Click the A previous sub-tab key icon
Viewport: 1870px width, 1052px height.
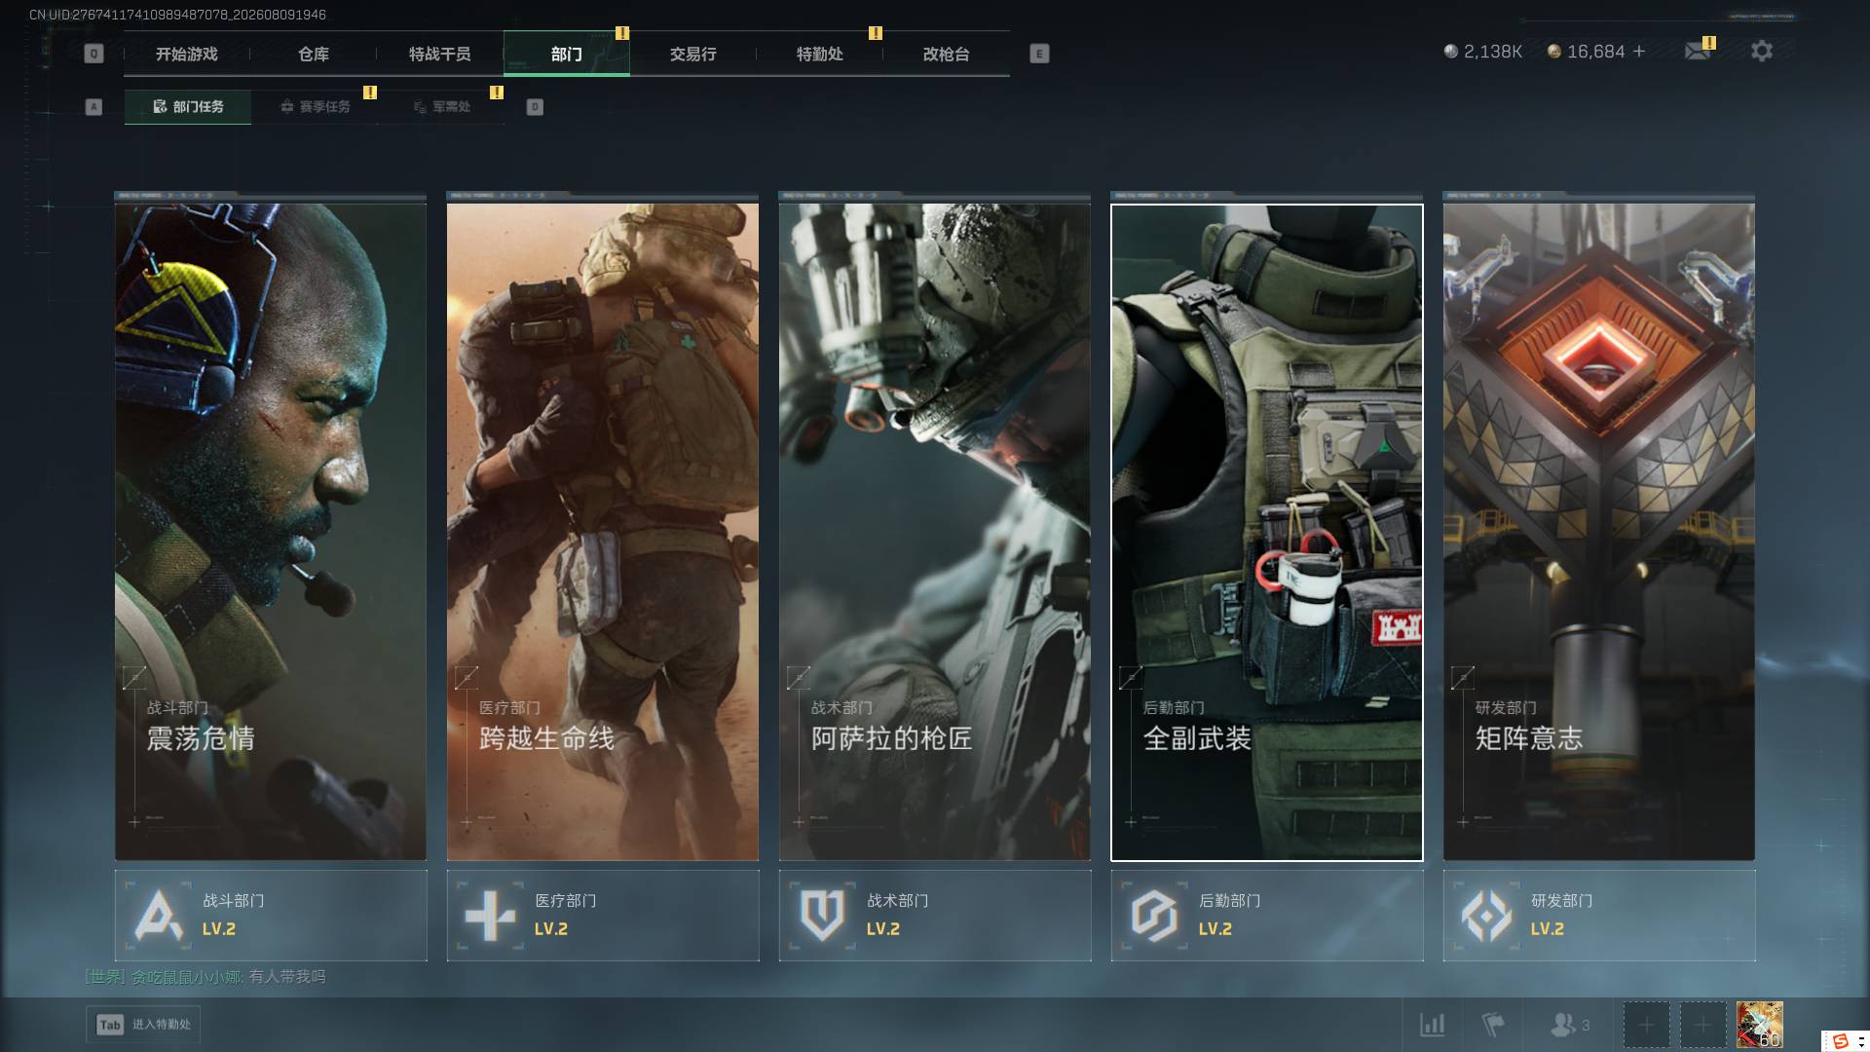93,107
